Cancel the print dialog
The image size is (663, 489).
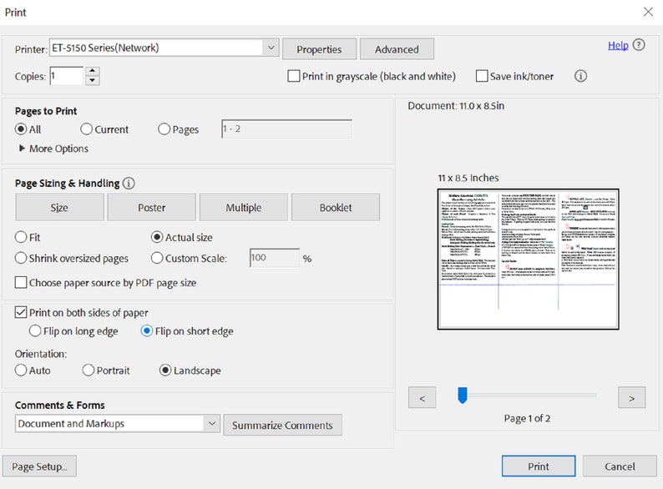(x=620, y=466)
